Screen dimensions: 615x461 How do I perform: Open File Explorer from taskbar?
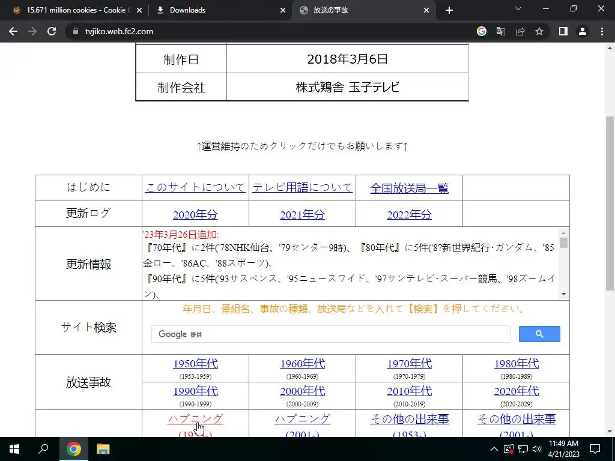coord(103,449)
